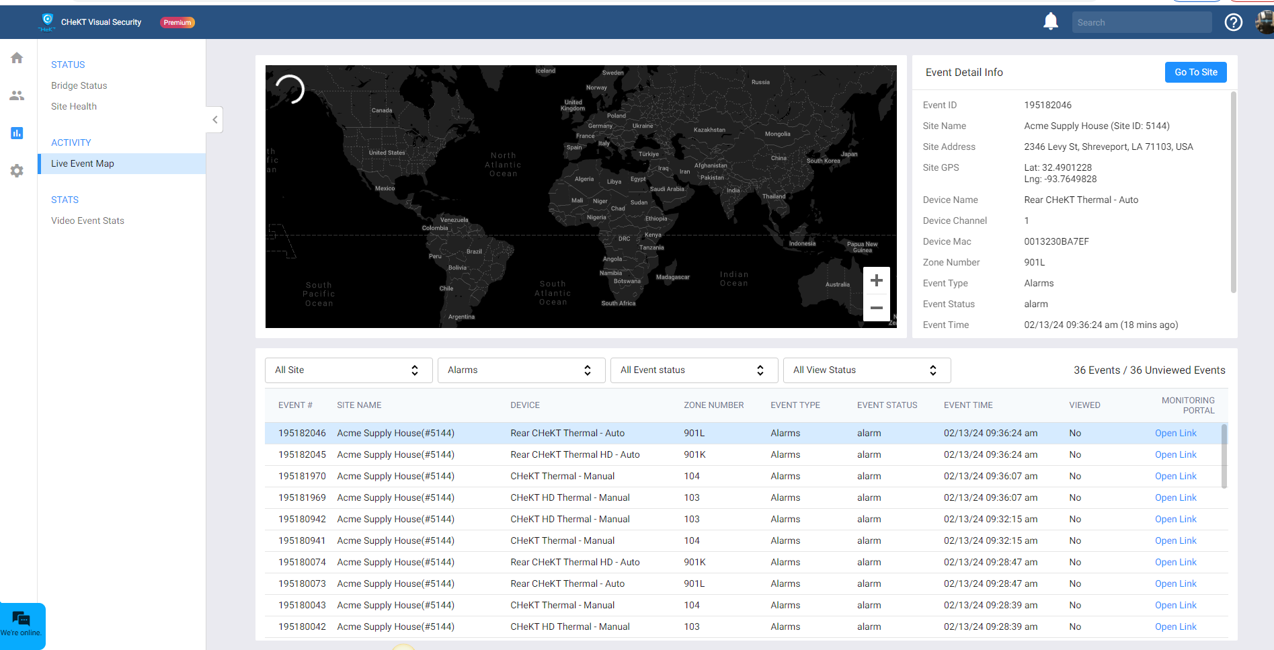
Task: Select event number 195181970 cell
Action: point(302,476)
